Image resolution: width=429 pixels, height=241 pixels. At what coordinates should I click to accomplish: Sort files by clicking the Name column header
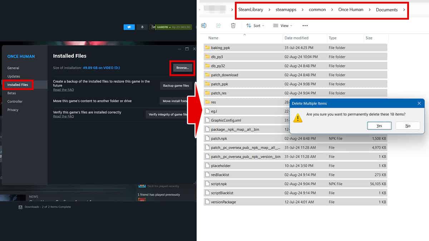[213, 38]
